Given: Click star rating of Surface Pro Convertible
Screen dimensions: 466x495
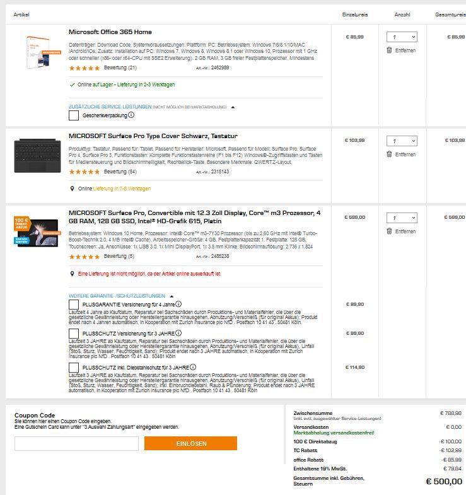Looking at the screenshot, I should 84,257.
